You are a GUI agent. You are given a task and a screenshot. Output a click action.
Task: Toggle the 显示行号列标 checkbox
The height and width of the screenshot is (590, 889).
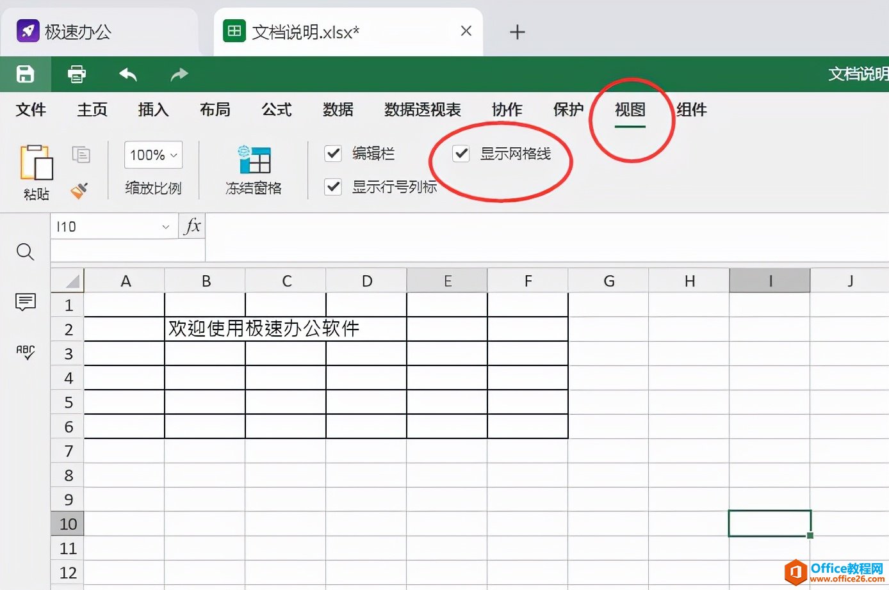333,187
